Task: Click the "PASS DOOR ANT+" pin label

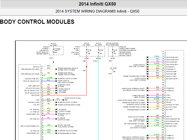Action: tap(172, 60)
